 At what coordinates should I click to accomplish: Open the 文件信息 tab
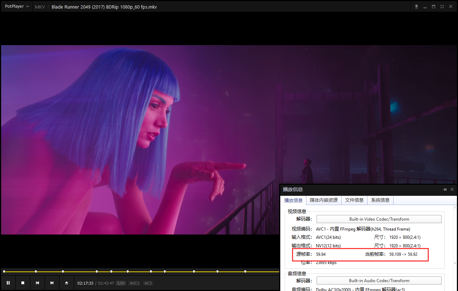point(354,200)
